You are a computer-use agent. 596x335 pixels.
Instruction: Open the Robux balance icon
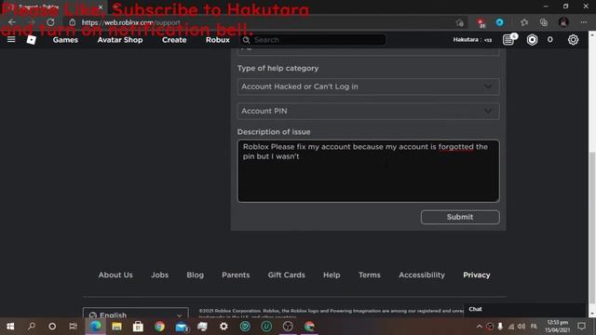pyautogui.click(x=532, y=39)
